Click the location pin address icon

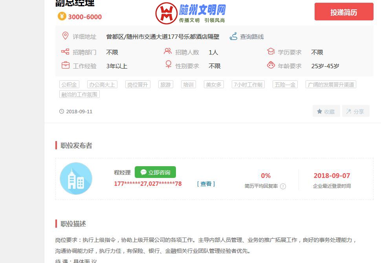(66, 36)
